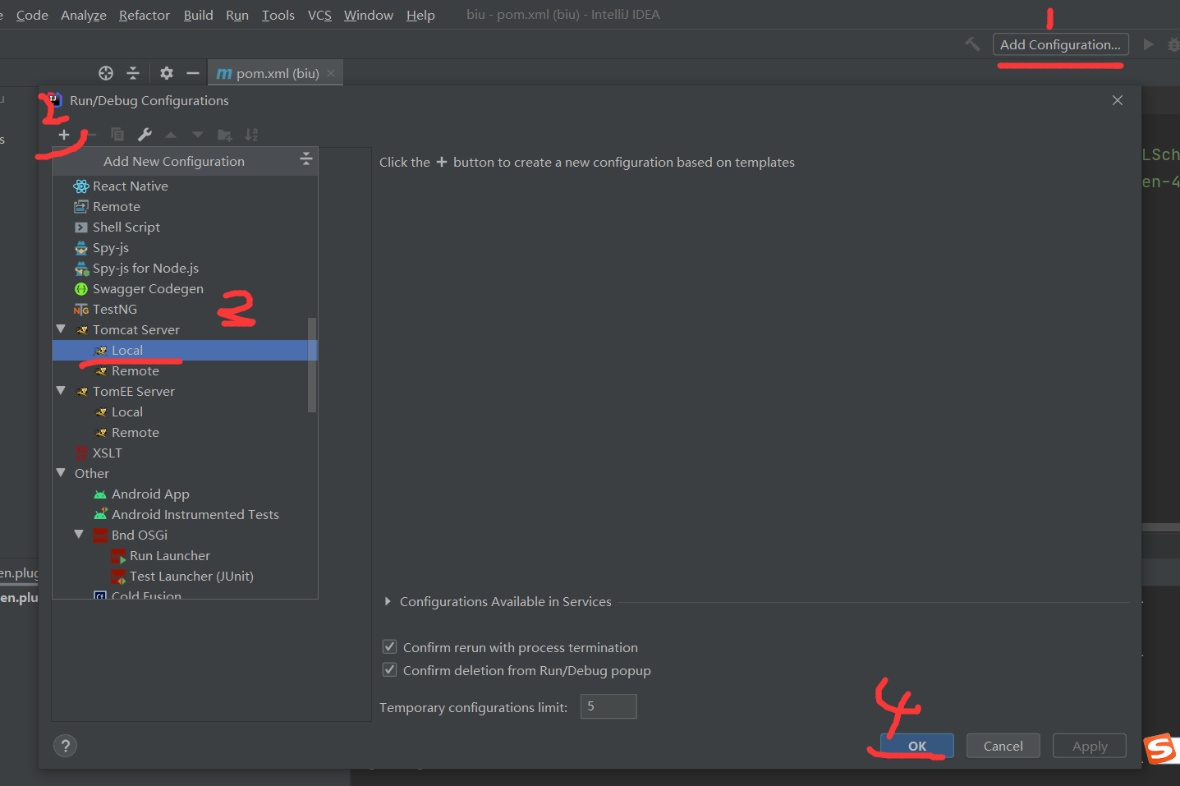Click the hammer Build Project icon
This screenshot has width=1180, height=786.
click(x=972, y=44)
